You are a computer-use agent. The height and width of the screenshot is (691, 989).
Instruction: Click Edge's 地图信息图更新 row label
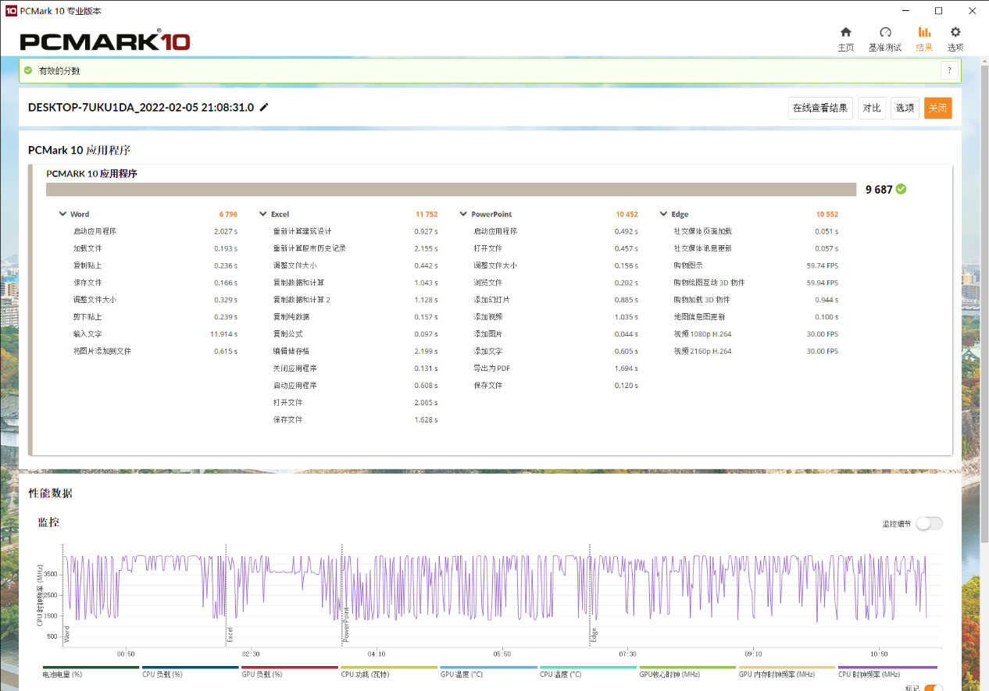click(x=699, y=317)
